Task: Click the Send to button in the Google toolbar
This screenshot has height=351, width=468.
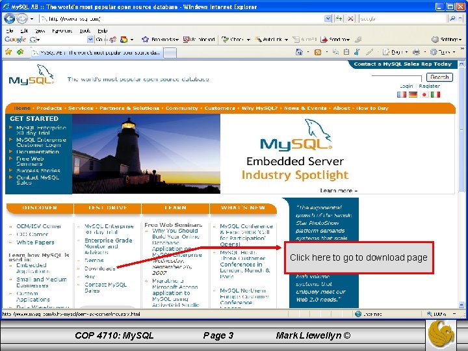Action: [335, 40]
